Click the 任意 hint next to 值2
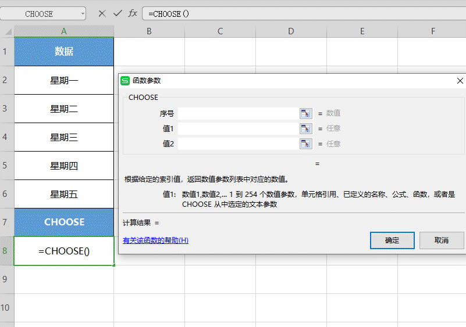466x327 pixels. pyautogui.click(x=333, y=143)
